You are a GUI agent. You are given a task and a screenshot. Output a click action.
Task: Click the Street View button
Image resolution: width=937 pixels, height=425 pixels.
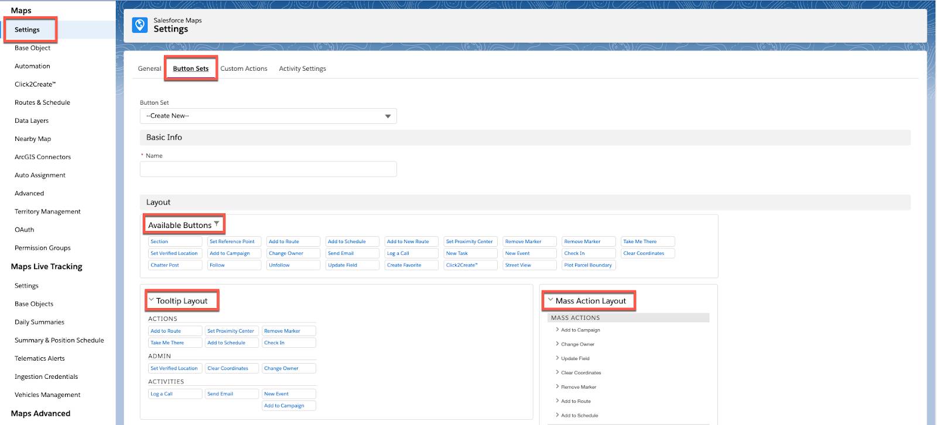coord(530,265)
